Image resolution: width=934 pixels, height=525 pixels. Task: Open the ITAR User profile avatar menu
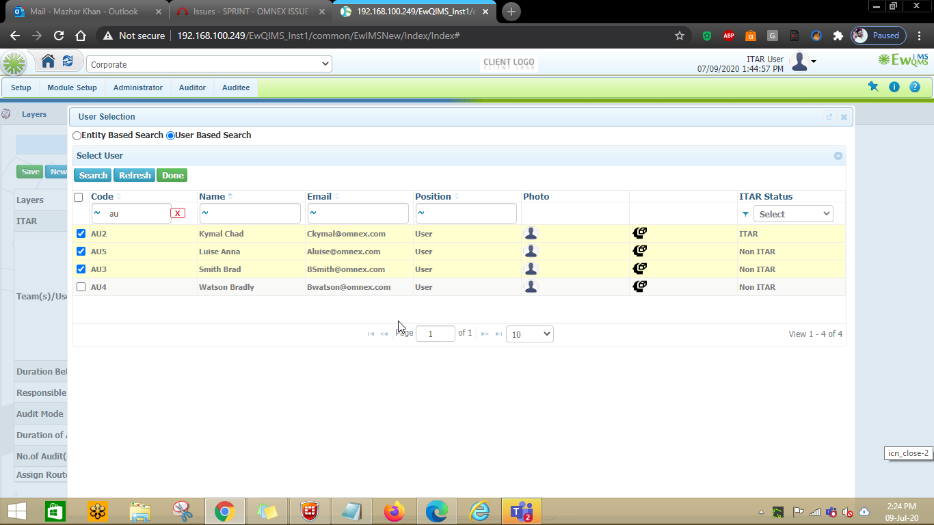[803, 62]
